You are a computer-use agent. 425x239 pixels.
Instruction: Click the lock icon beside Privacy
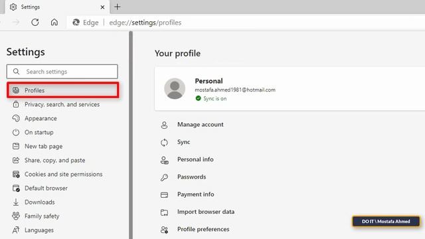pyautogui.click(x=16, y=104)
